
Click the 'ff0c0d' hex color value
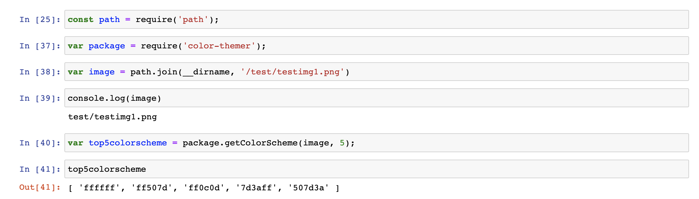click(x=204, y=188)
